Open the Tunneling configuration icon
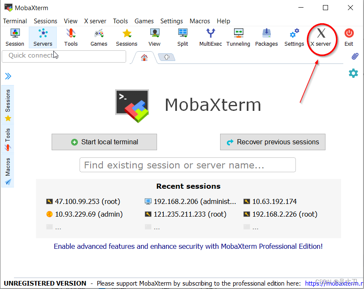This screenshot has width=364, height=289. pos(238,37)
